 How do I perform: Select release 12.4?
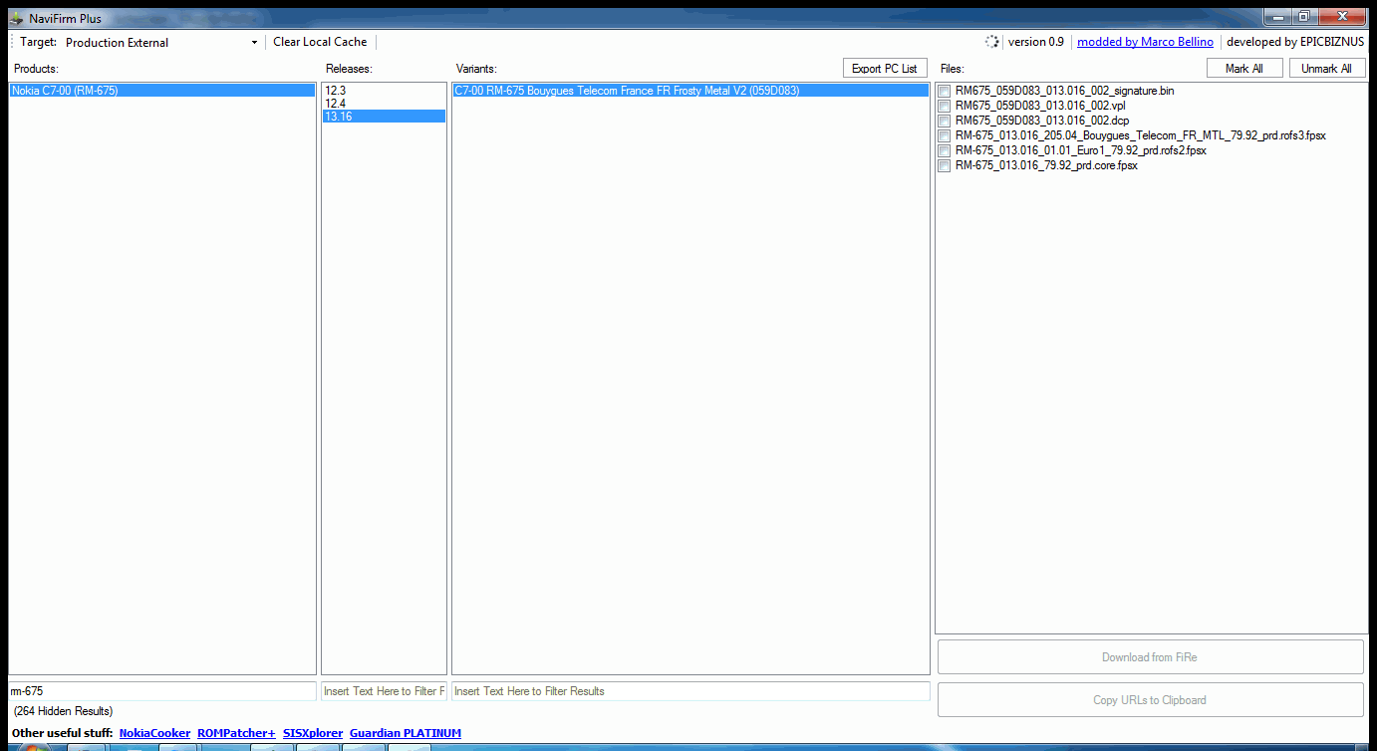tap(384, 104)
